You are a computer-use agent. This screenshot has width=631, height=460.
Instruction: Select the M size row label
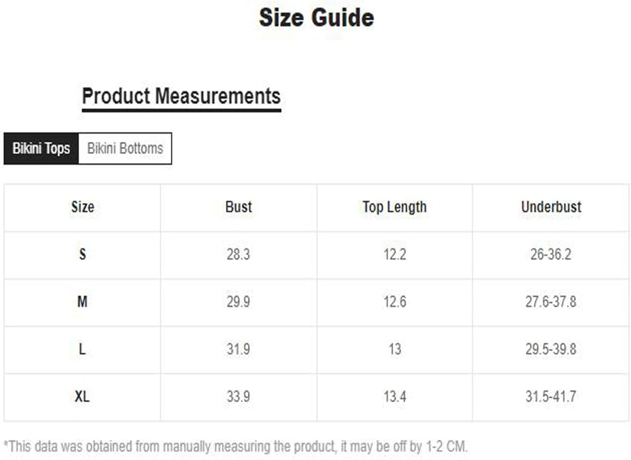tap(82, 302)
